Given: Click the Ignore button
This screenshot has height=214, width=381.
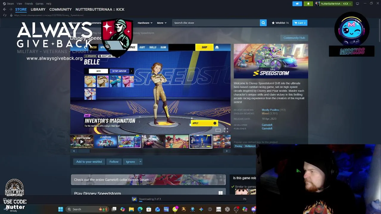Looking at the screenshot, I should click(x=130, y=162).
